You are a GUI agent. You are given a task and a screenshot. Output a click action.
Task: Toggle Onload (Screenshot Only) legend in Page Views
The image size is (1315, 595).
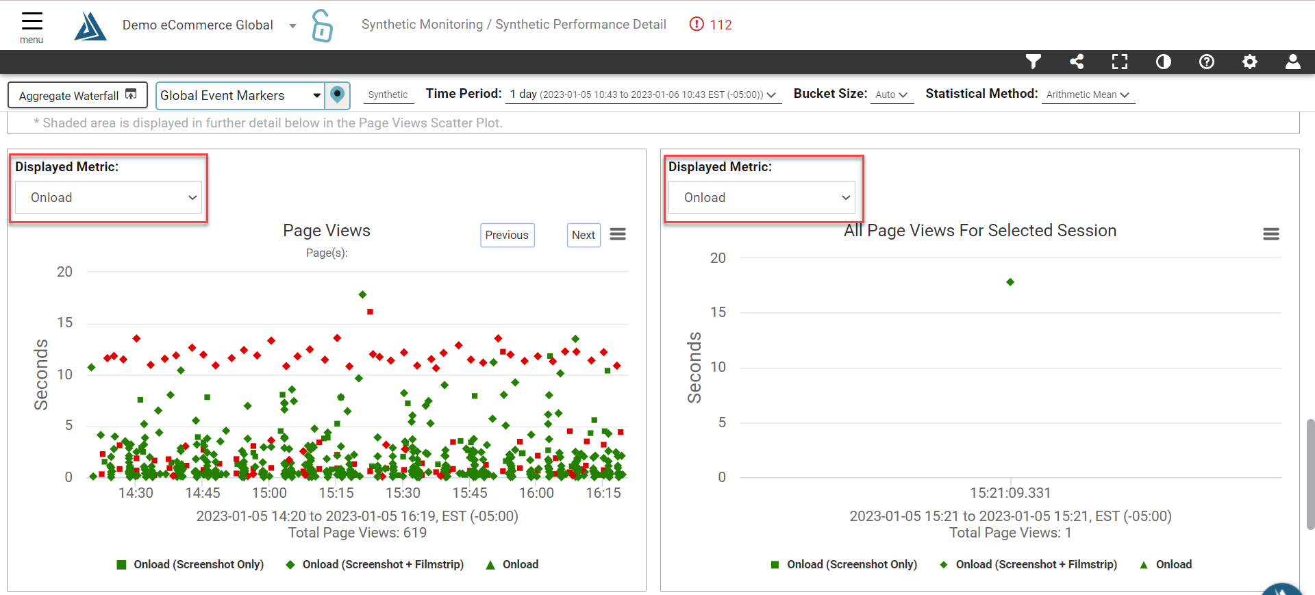(190, 564)
